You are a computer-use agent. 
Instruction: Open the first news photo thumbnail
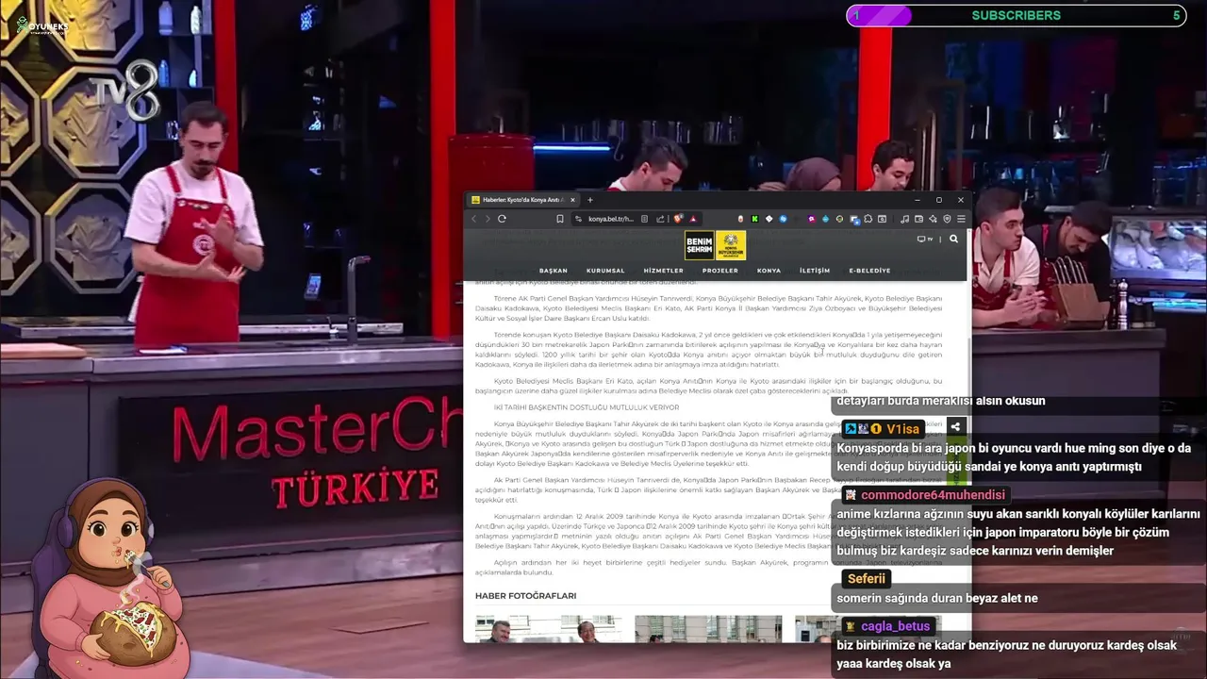click(x=549, y=629)
